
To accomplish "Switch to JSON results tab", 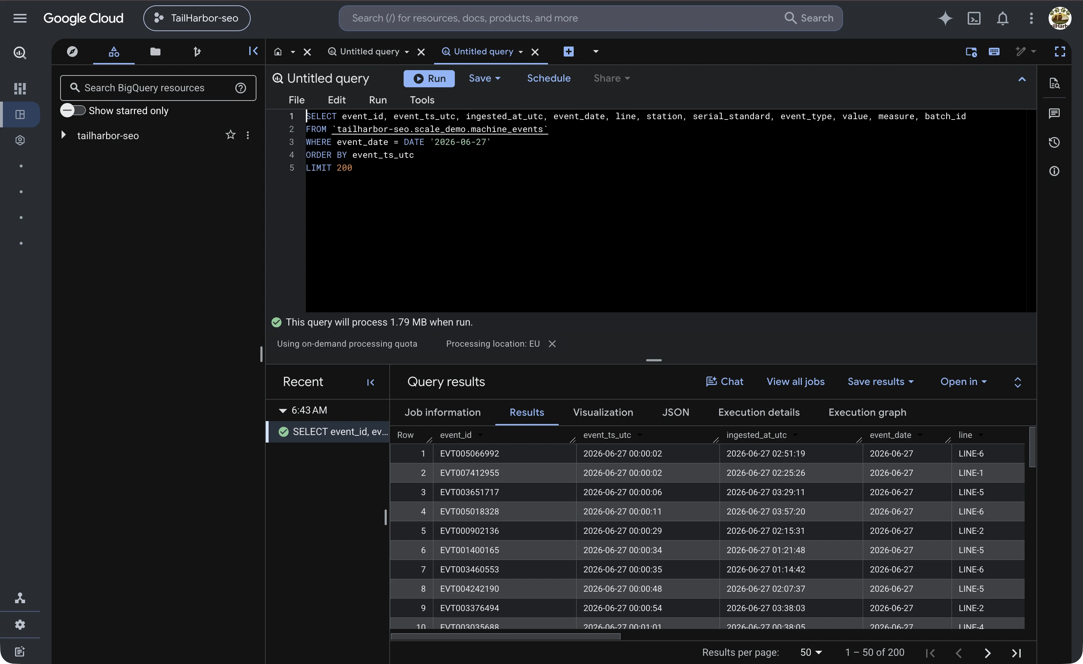I will coord(675,412).
